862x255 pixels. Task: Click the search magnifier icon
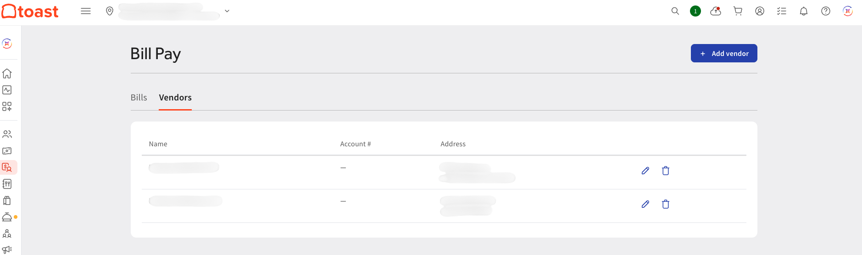tap(675, 11)
